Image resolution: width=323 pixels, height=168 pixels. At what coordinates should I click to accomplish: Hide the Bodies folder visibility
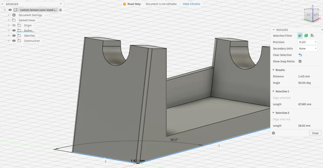[x=14, y=31]
